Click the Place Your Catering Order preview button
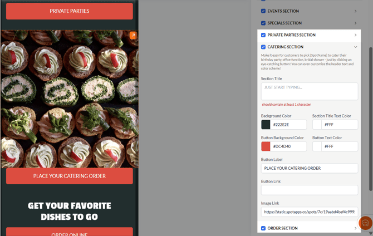This screenshot has width=373, height=236. tap(70, 176)
